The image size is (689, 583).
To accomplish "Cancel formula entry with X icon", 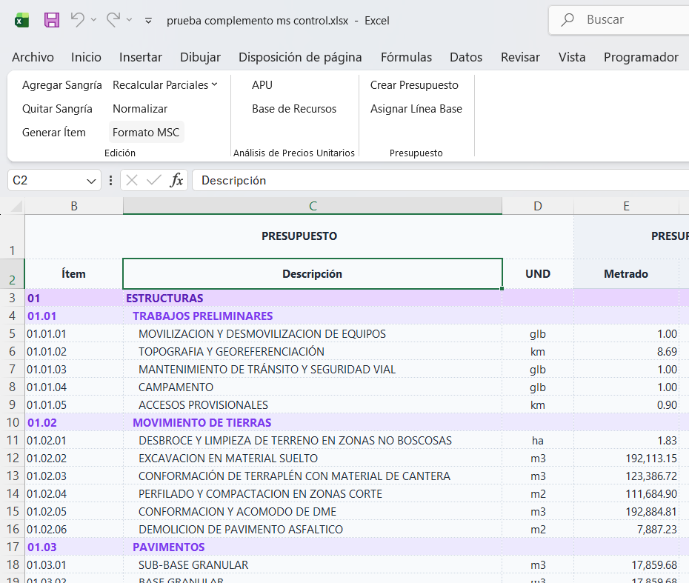I will (x=132, y=180).
